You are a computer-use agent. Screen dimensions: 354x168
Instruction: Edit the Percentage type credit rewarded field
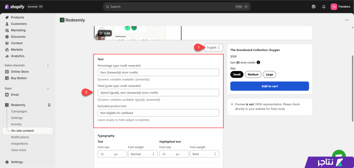pyautogui.click(x=158, y=72)
